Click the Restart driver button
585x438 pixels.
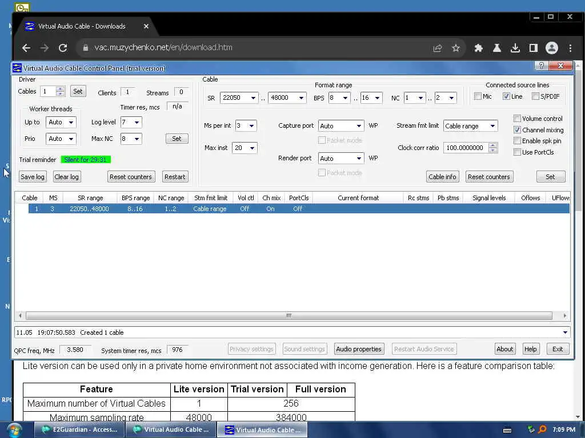[x=175, y=177]
